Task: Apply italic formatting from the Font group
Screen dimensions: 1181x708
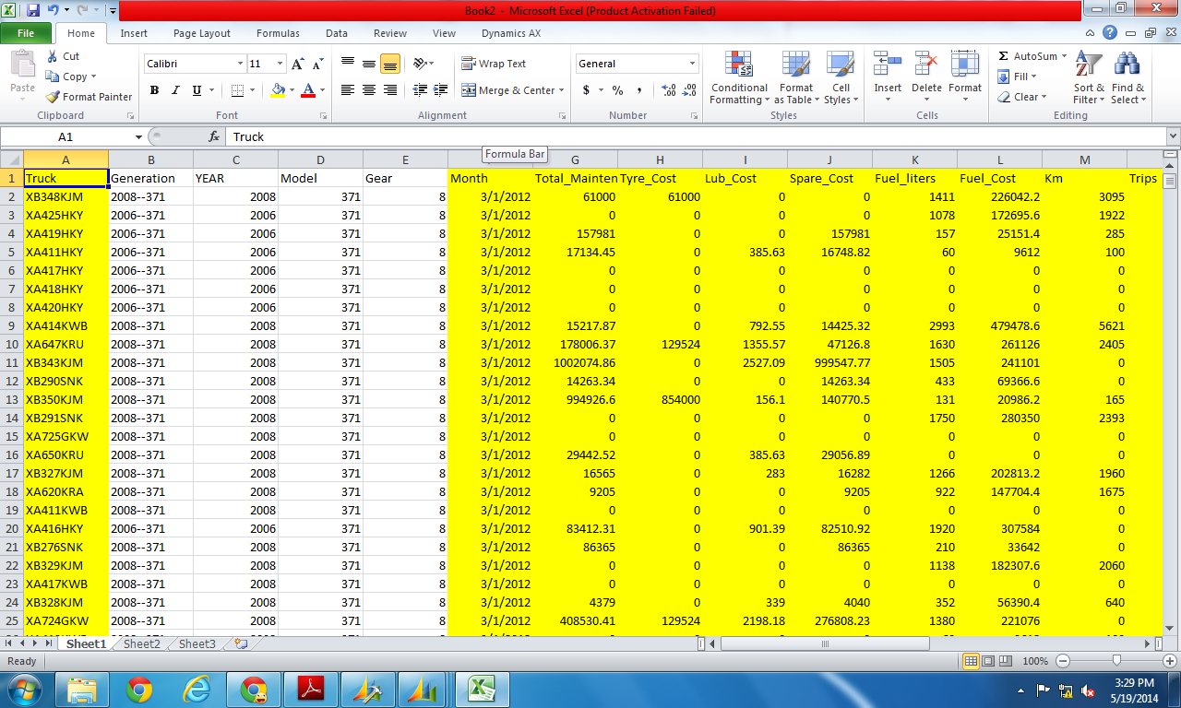Action: (x=174, y=90)
